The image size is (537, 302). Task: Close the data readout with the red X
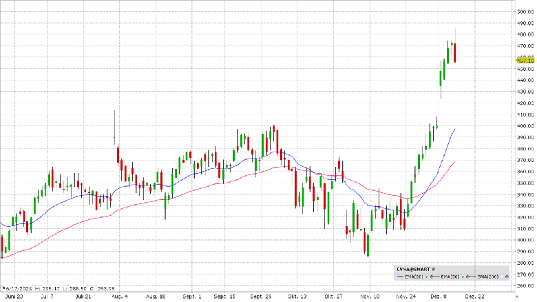point(3,288)
